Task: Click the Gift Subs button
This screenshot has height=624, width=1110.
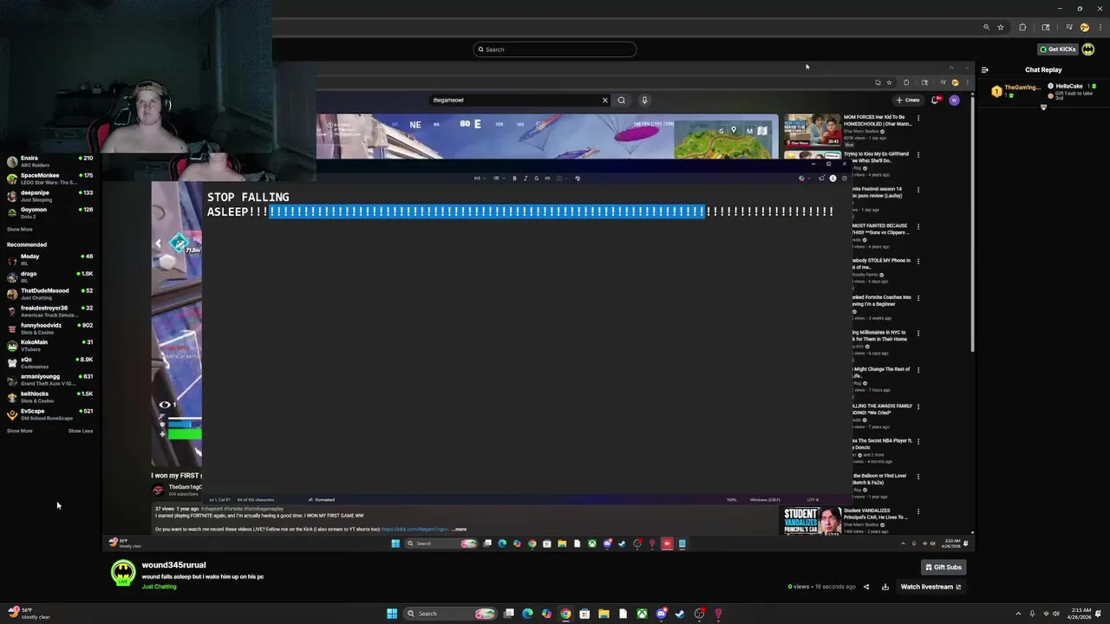Action: [x=943, y=567]
